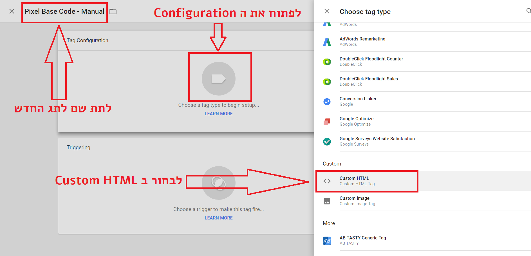This screenshot has height=256, width=531.
Task: Open LEARN MORE link under Triggering
Action: [x=219, y=218]
